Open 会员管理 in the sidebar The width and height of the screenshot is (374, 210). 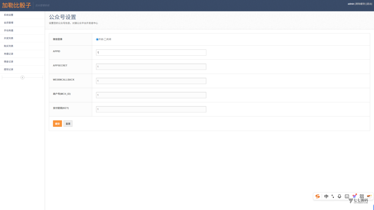click(9, 23)
